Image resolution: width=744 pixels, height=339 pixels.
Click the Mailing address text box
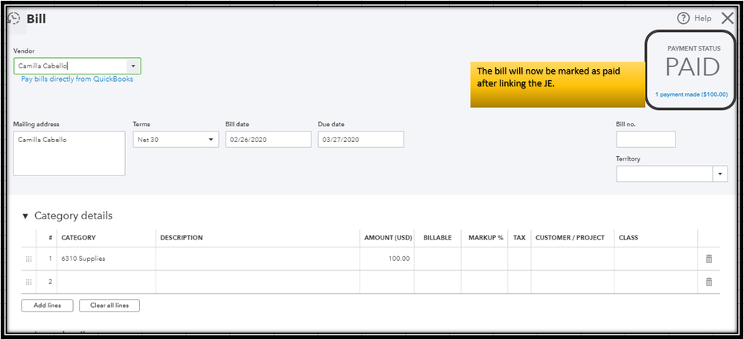[69, 153]
